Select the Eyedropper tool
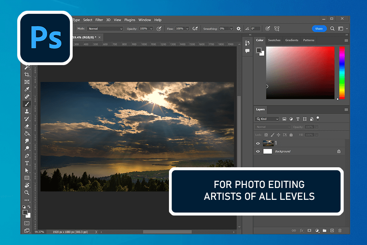The image size is (367, 245). 27,89
